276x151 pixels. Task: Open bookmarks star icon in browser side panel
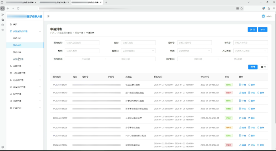pos(3,30)
